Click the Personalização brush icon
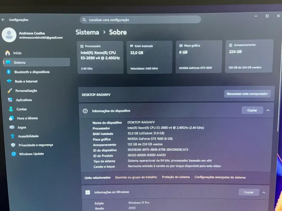 click(x=10, y=90)
